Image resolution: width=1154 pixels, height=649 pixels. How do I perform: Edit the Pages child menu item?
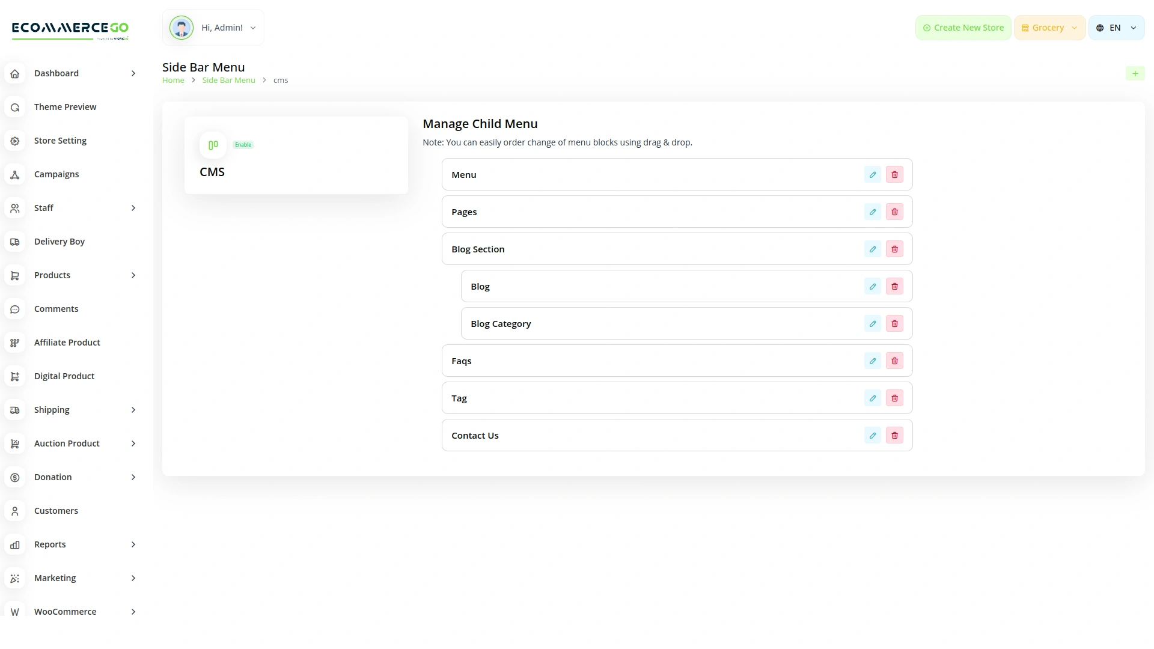click(872, 212)
